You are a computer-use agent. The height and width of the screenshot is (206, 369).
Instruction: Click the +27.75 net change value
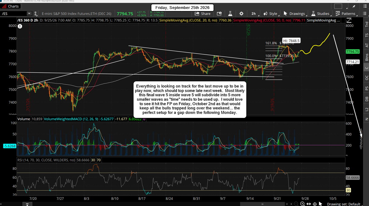[142, 12]
